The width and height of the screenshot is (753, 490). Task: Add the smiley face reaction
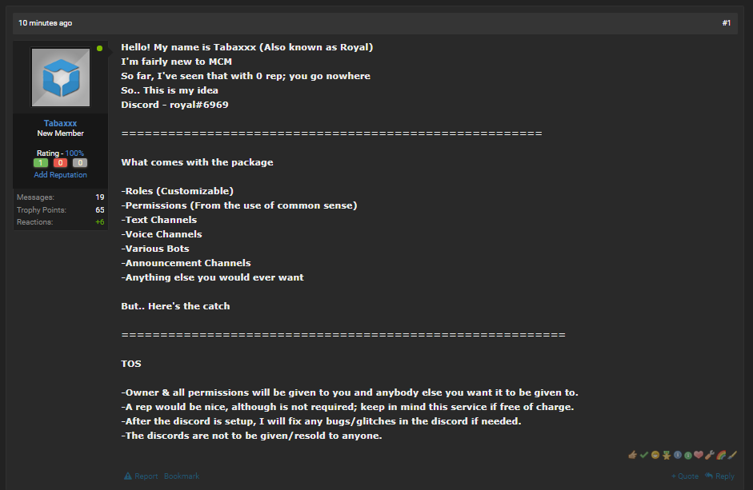(x=655, y=456)
